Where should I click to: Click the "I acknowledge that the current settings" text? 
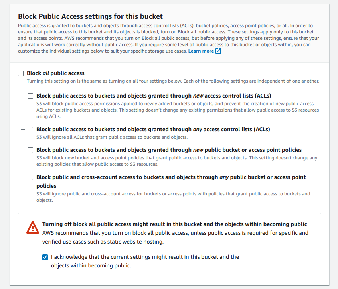click(145, 257)
